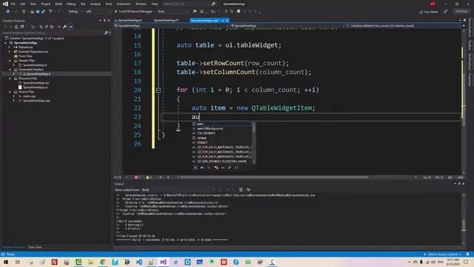Click the IntelliSense list scrollbar
The image size is (474, 267).
[x=253, y=143]
